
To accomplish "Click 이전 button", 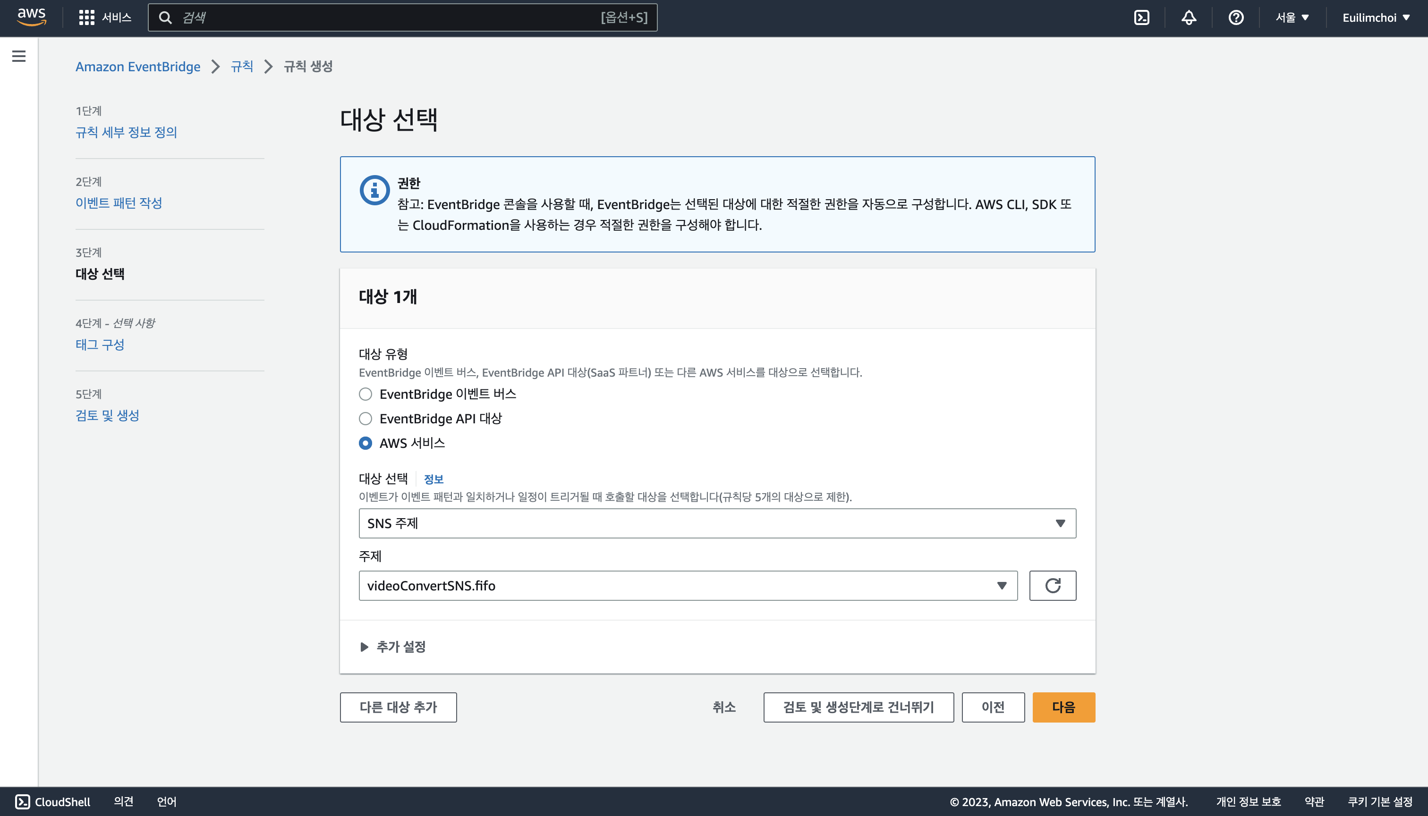I will click(x=993, y=707).
